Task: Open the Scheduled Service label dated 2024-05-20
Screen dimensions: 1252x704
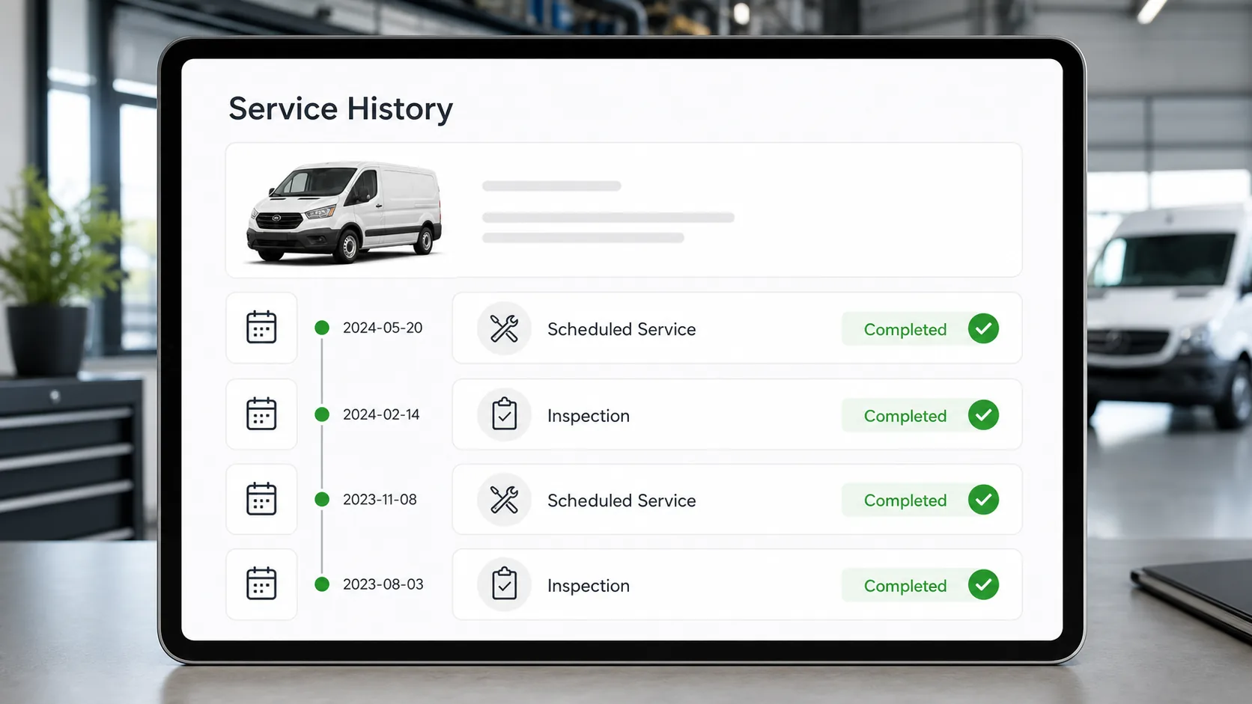Action: point(622,329)
